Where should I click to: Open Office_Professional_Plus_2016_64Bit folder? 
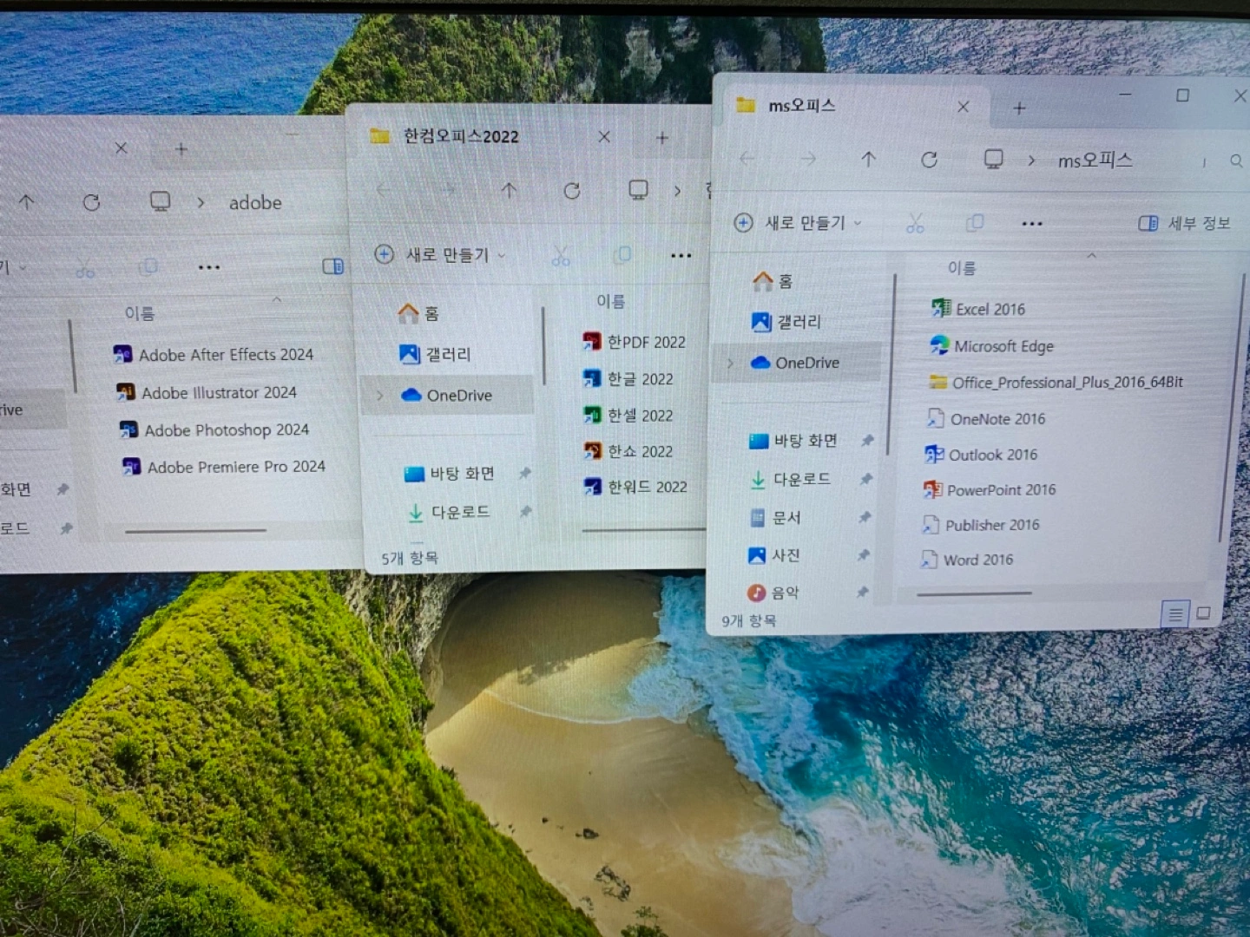tap(1056, 383)
